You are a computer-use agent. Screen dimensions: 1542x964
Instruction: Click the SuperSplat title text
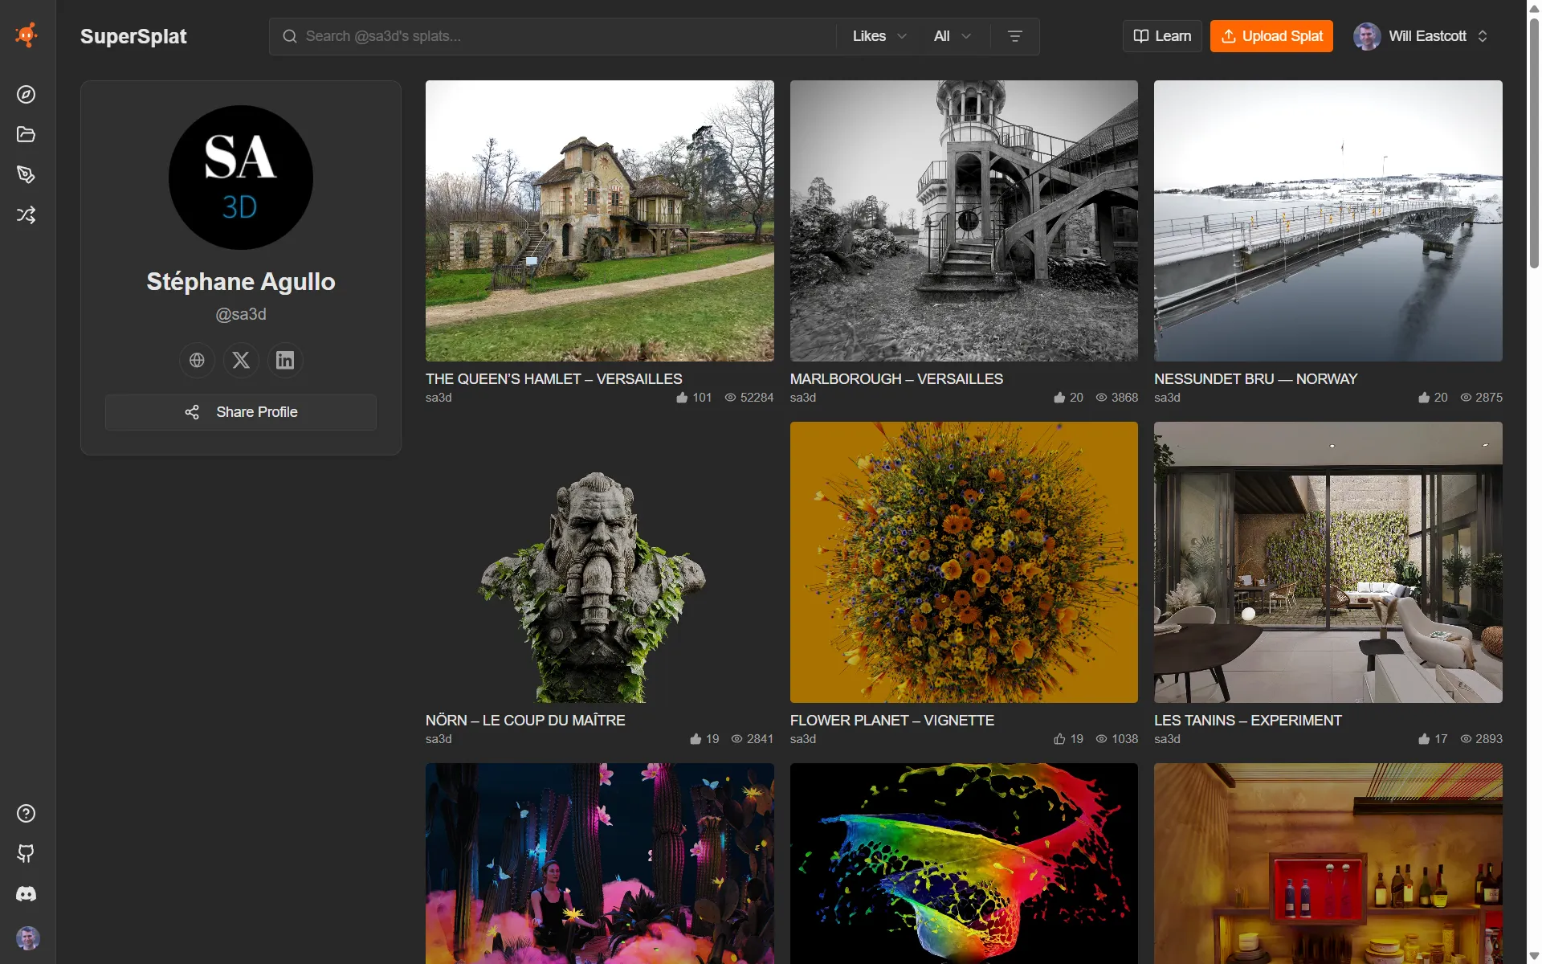click(x=133, y=36)
